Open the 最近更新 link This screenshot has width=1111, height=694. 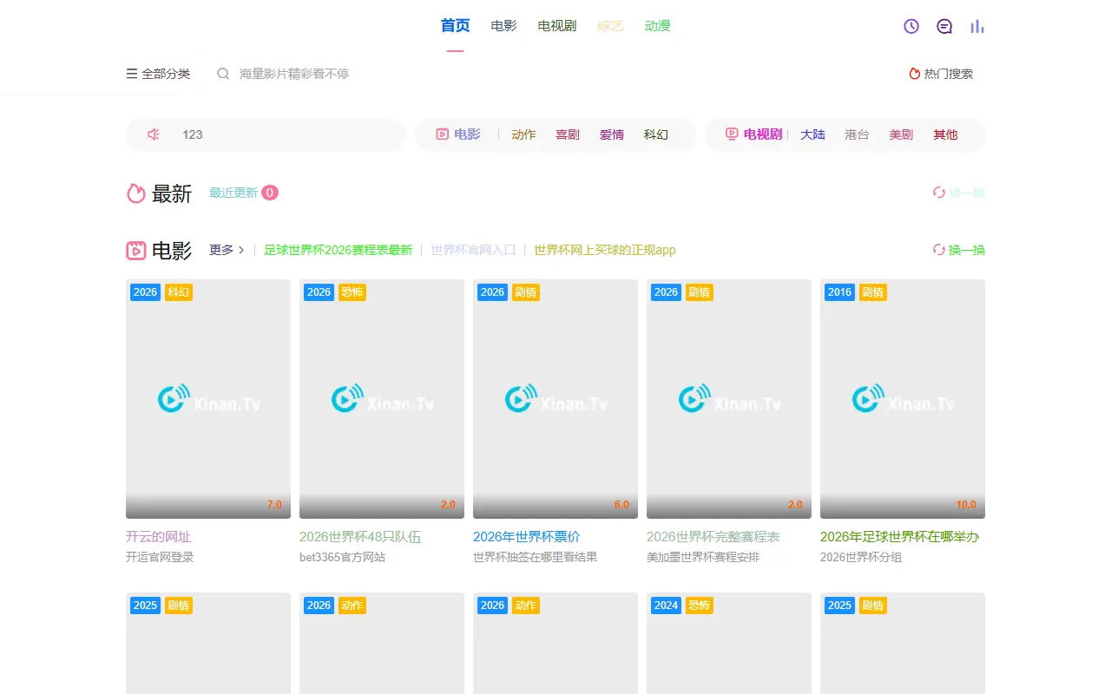click(x=233, y=193)
